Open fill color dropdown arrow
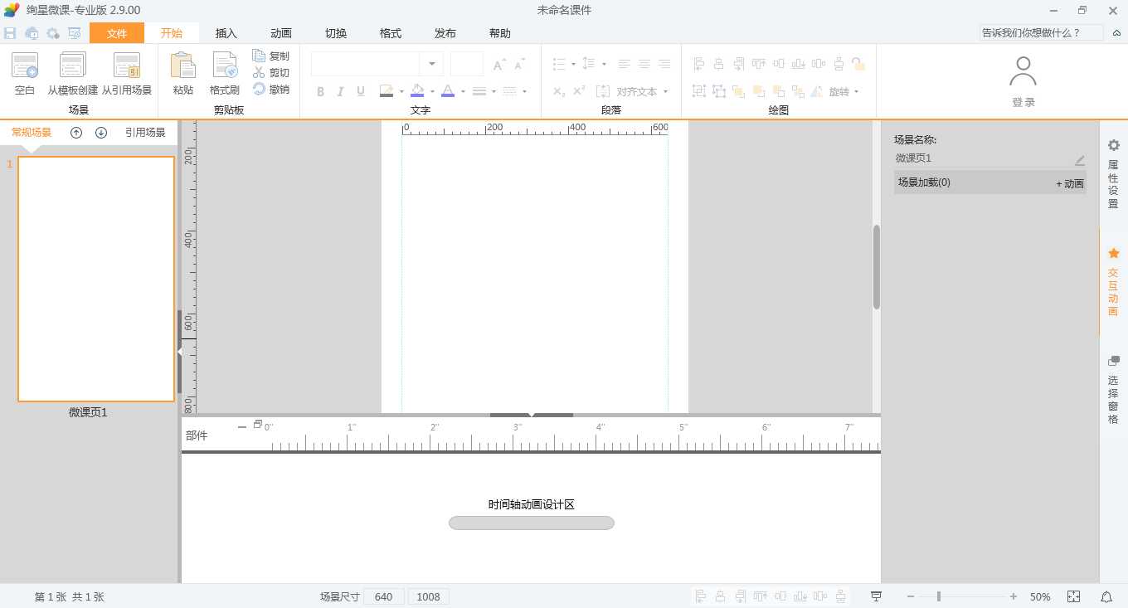 pyautogui.click(x=432, y=91)
